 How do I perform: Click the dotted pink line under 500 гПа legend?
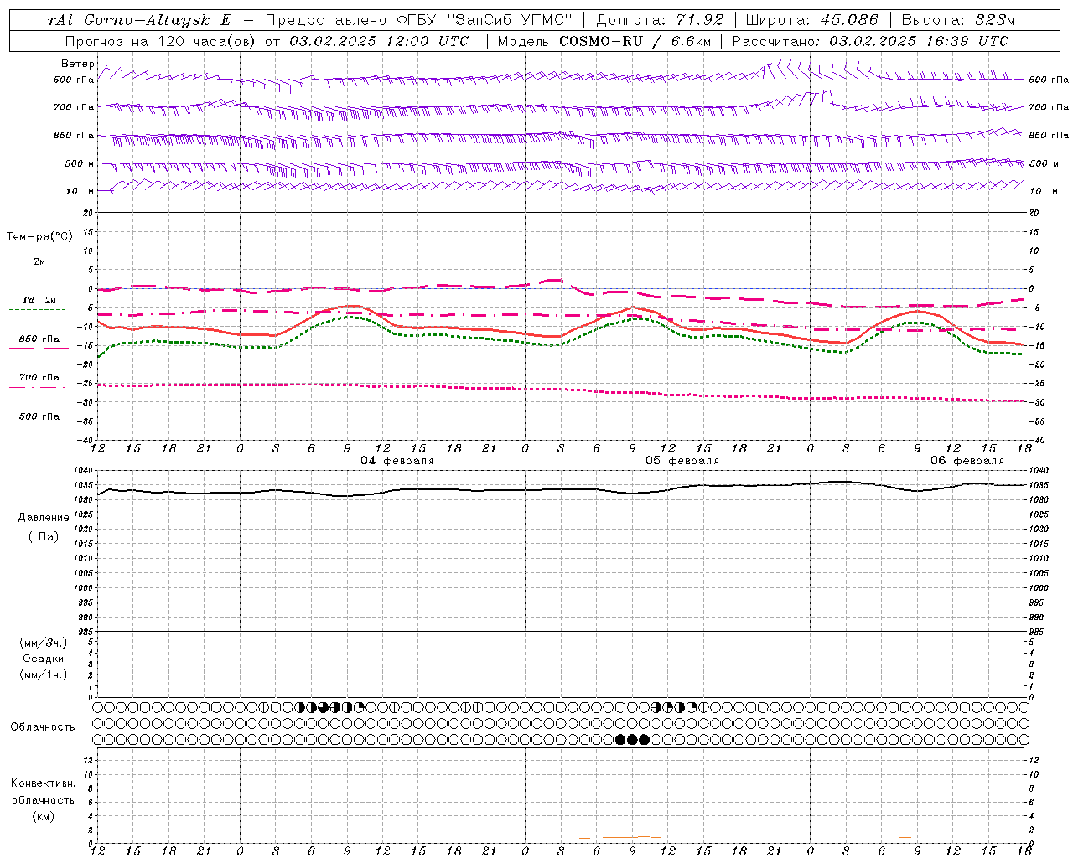[38, 426]
